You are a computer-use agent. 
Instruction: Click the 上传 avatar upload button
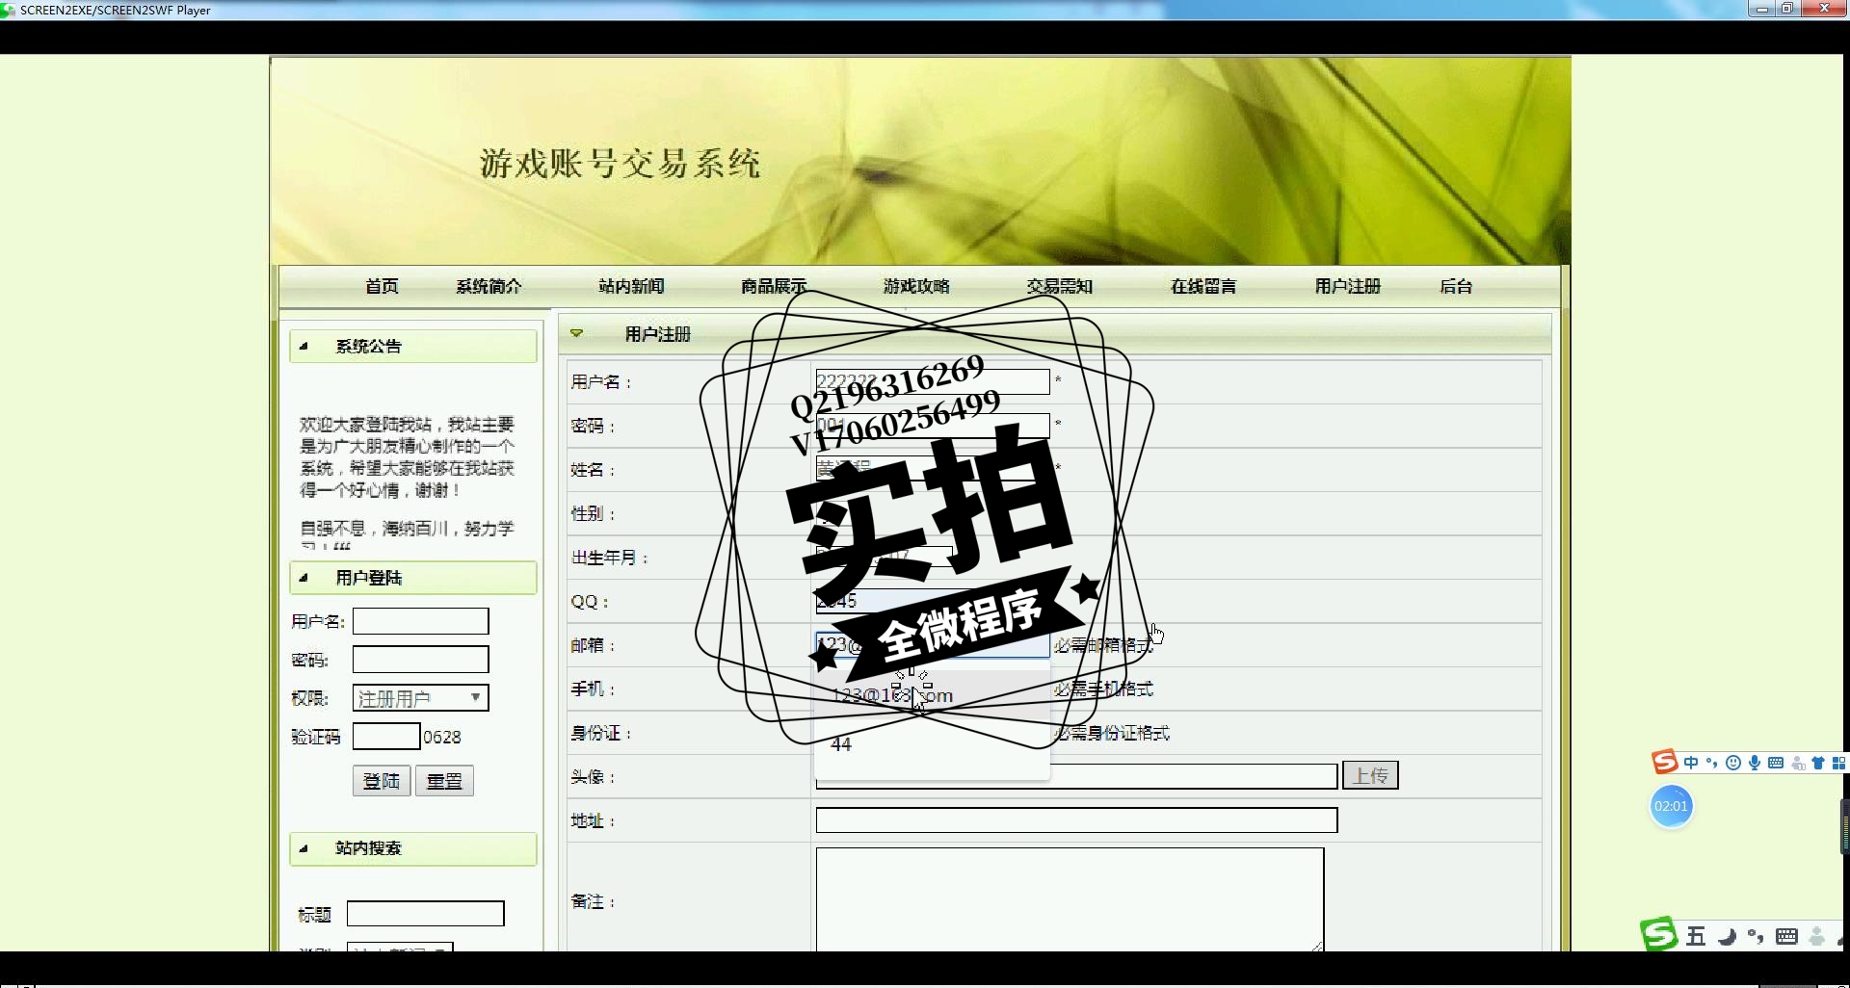point(1370,775)
